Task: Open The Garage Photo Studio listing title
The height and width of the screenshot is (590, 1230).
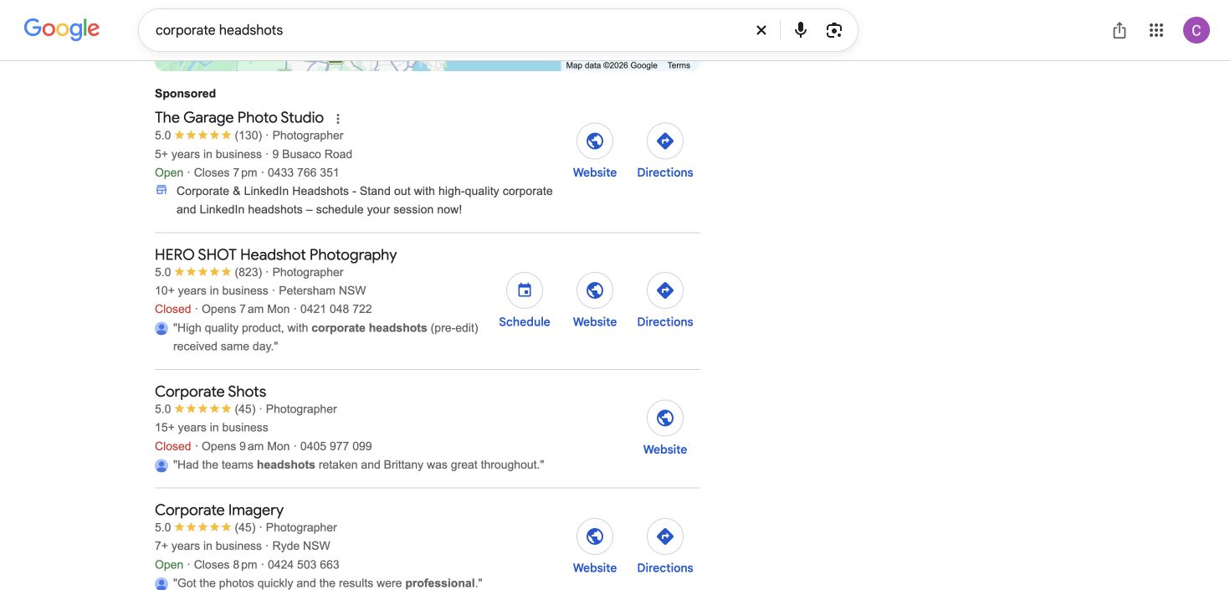Action: tap(239, 117)
